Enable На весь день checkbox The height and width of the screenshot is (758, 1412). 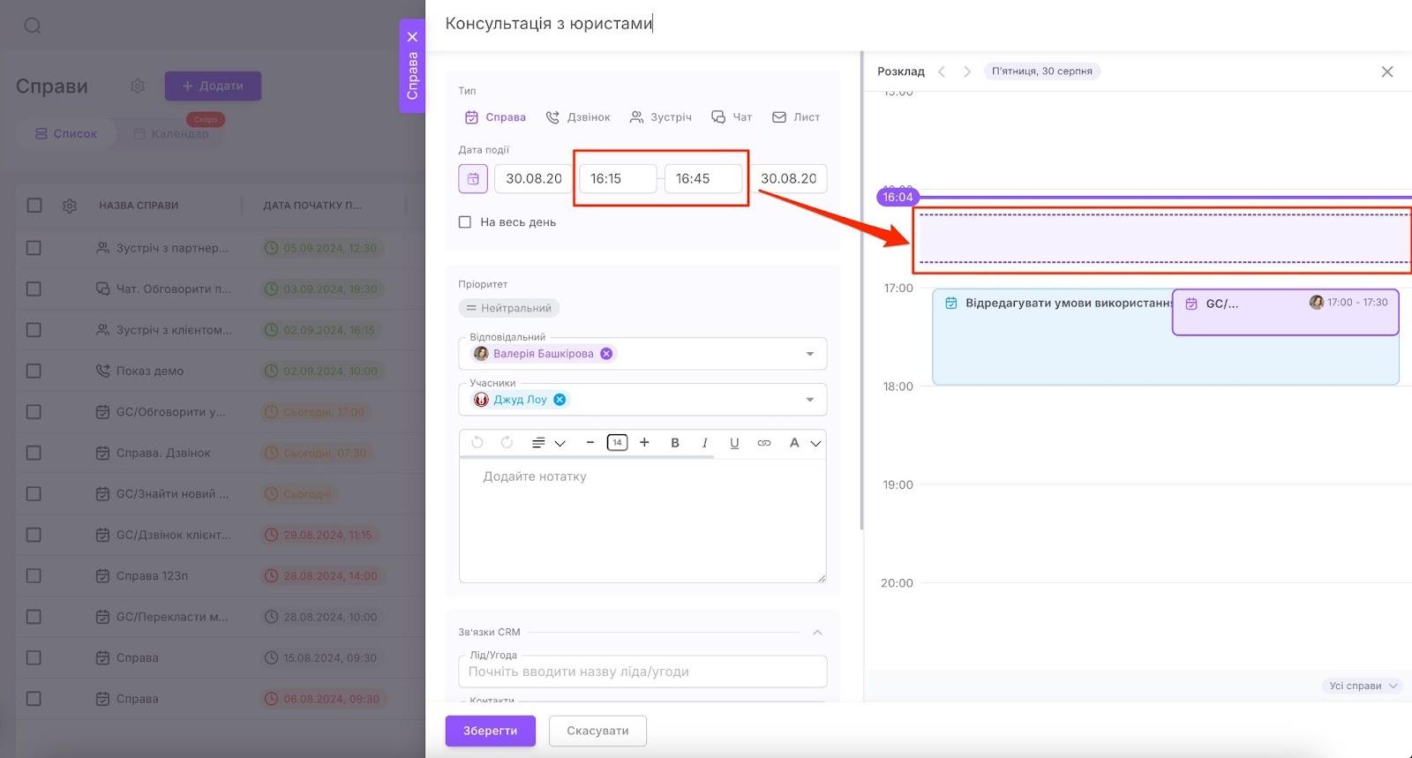(x=465, y=222)
